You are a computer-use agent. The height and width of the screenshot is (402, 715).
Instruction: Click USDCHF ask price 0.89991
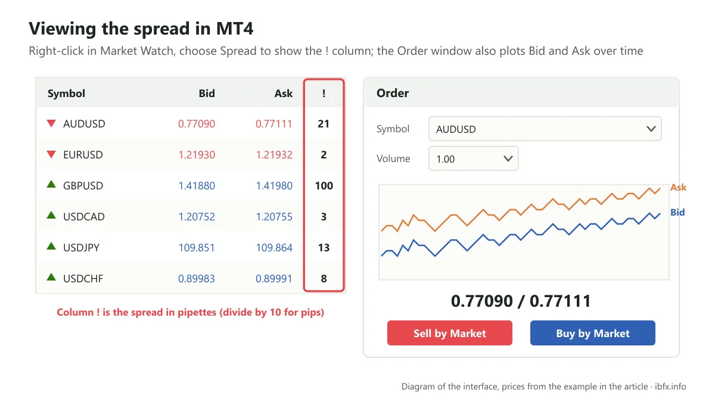tap(274, 279)
